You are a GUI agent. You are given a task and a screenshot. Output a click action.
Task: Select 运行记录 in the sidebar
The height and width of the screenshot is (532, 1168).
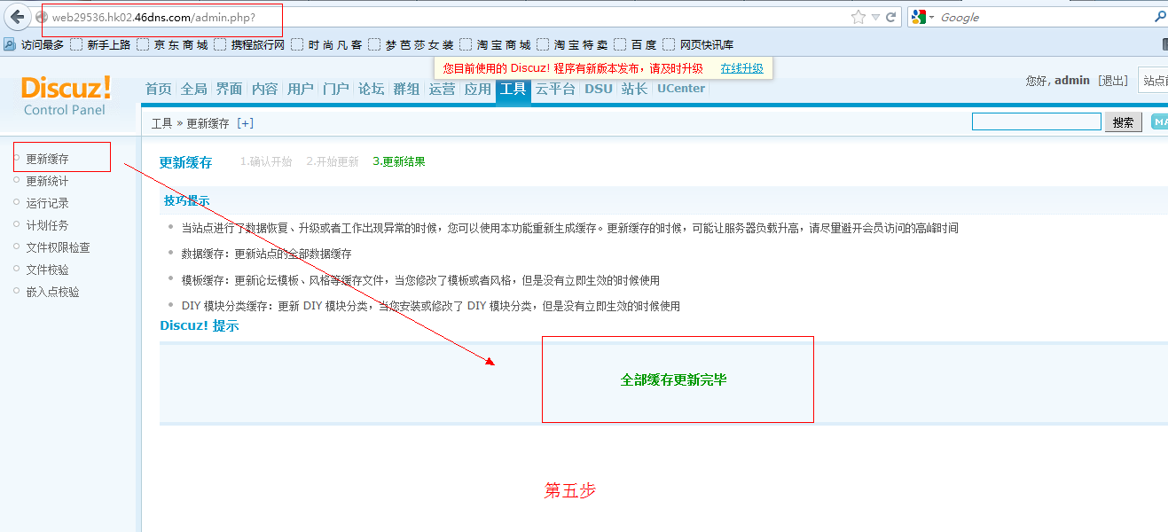point(47,204)
